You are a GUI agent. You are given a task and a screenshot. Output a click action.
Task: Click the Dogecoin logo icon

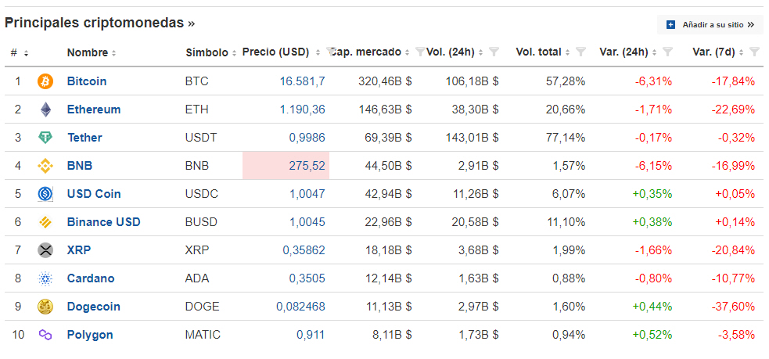click(x=45, y=307)
